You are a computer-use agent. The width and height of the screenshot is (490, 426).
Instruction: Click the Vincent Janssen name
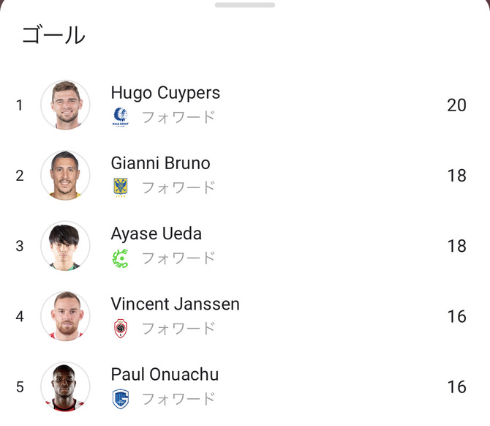point(175,304)
